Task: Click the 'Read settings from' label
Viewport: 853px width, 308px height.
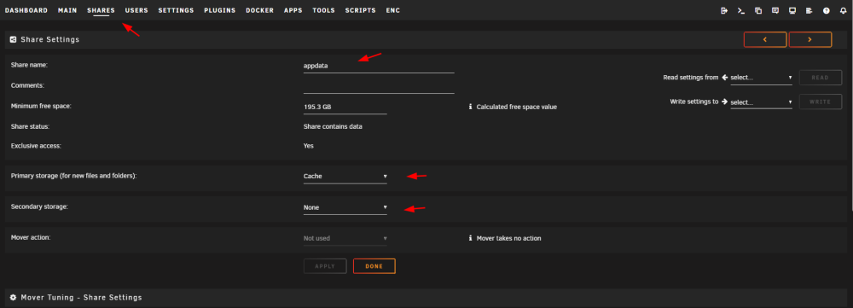Action: coord(691,78)
